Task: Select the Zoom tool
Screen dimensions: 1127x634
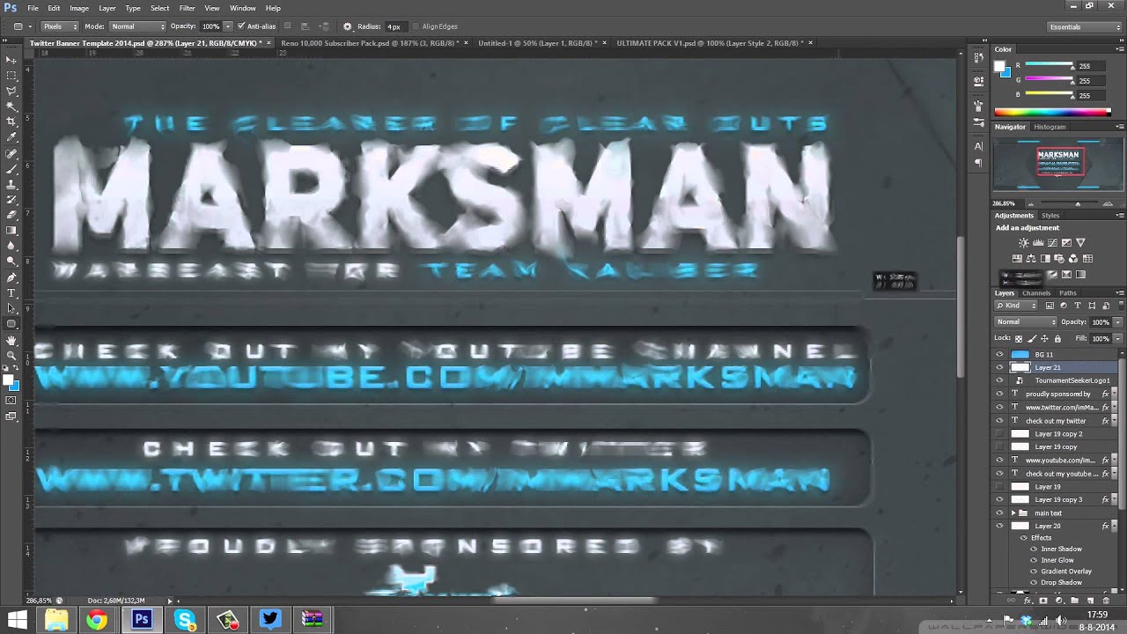Action: click(x=11, y=355)
